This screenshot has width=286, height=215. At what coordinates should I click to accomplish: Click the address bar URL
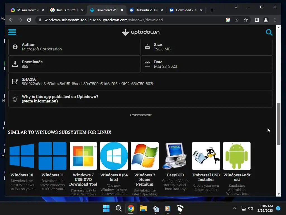click(104, 20)
